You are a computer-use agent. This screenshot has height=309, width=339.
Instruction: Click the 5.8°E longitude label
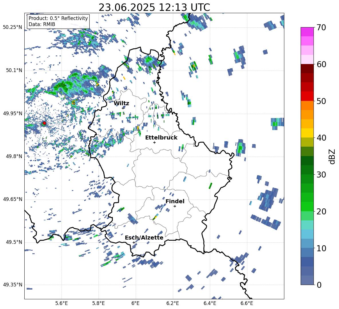pyautogui.click(x=98, y=303)
